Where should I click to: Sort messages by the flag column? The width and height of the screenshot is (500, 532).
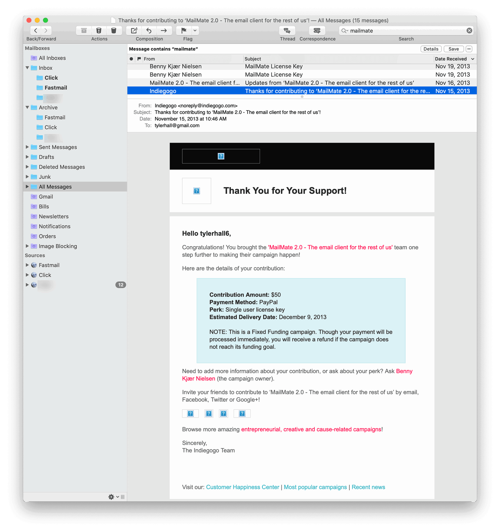coord(139,59)
